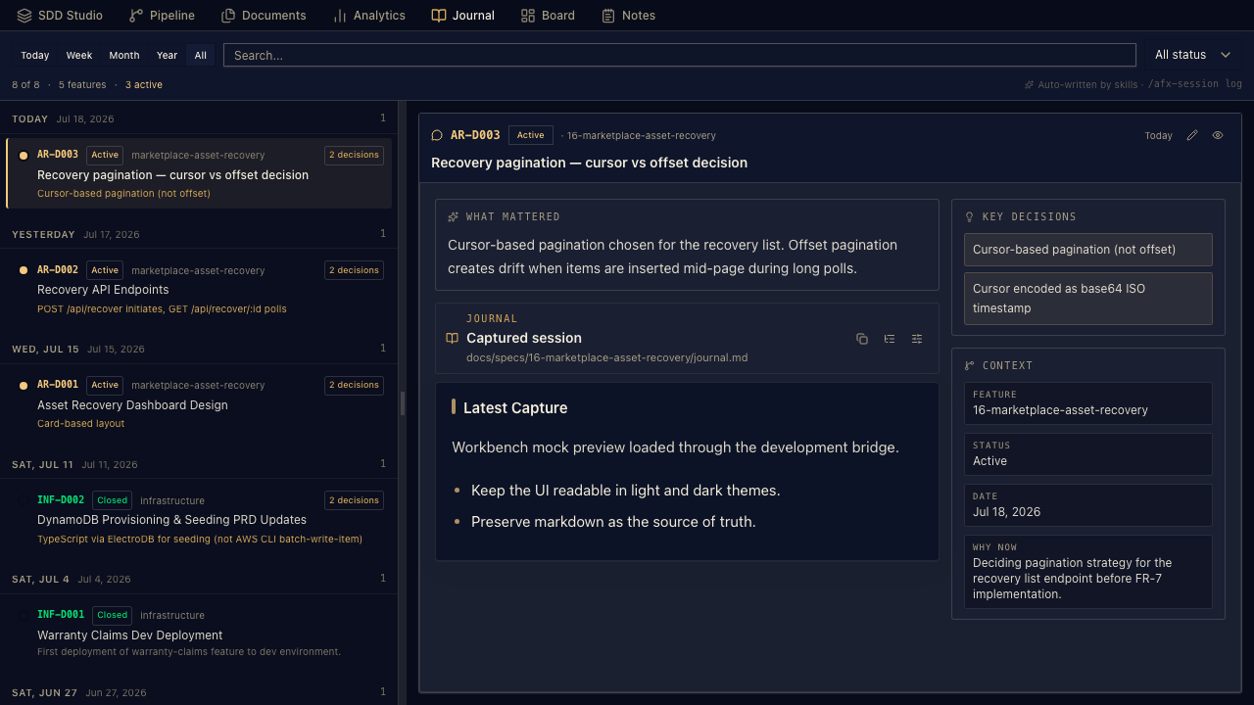Click the journal Search field
The image size is (1254, 705).
click(680, 55)
